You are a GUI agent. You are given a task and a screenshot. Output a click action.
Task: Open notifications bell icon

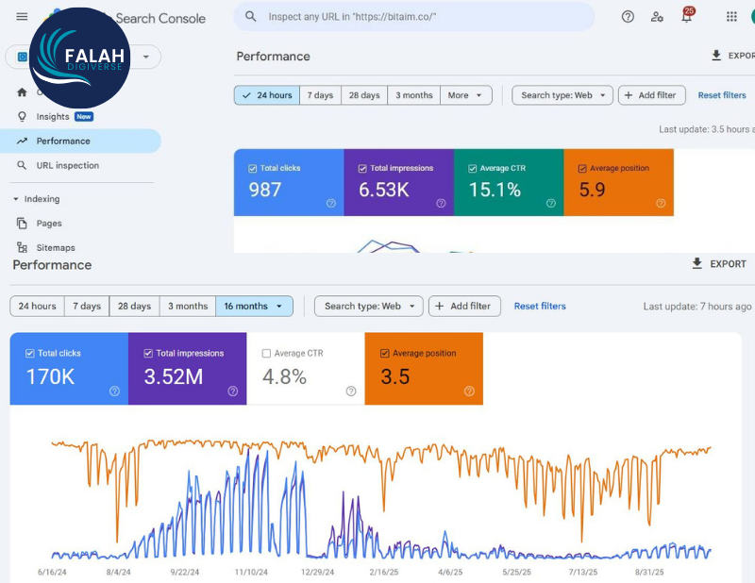[686, 17]
